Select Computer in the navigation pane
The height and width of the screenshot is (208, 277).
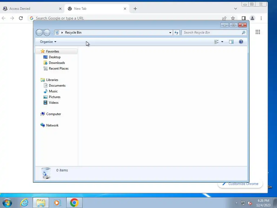[x=54, y=114]
